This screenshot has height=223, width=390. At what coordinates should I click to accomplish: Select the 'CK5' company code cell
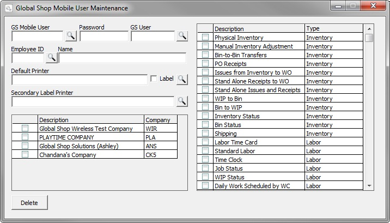tap(161, 154)
